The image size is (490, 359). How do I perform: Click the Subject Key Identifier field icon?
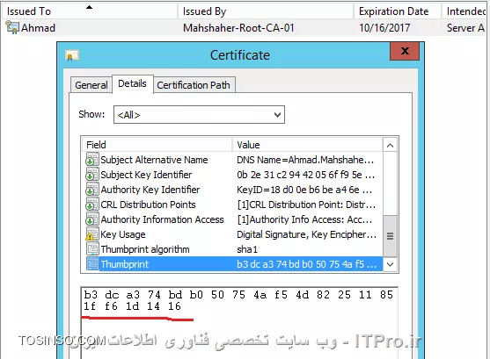coord(91,175)
